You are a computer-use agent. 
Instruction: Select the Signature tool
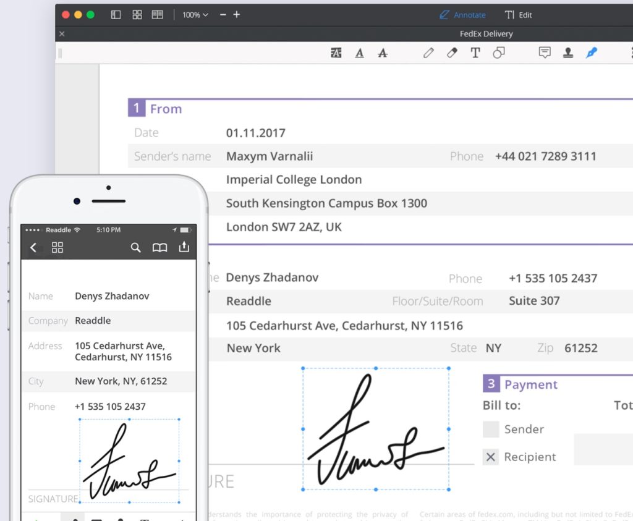(592, 53)
